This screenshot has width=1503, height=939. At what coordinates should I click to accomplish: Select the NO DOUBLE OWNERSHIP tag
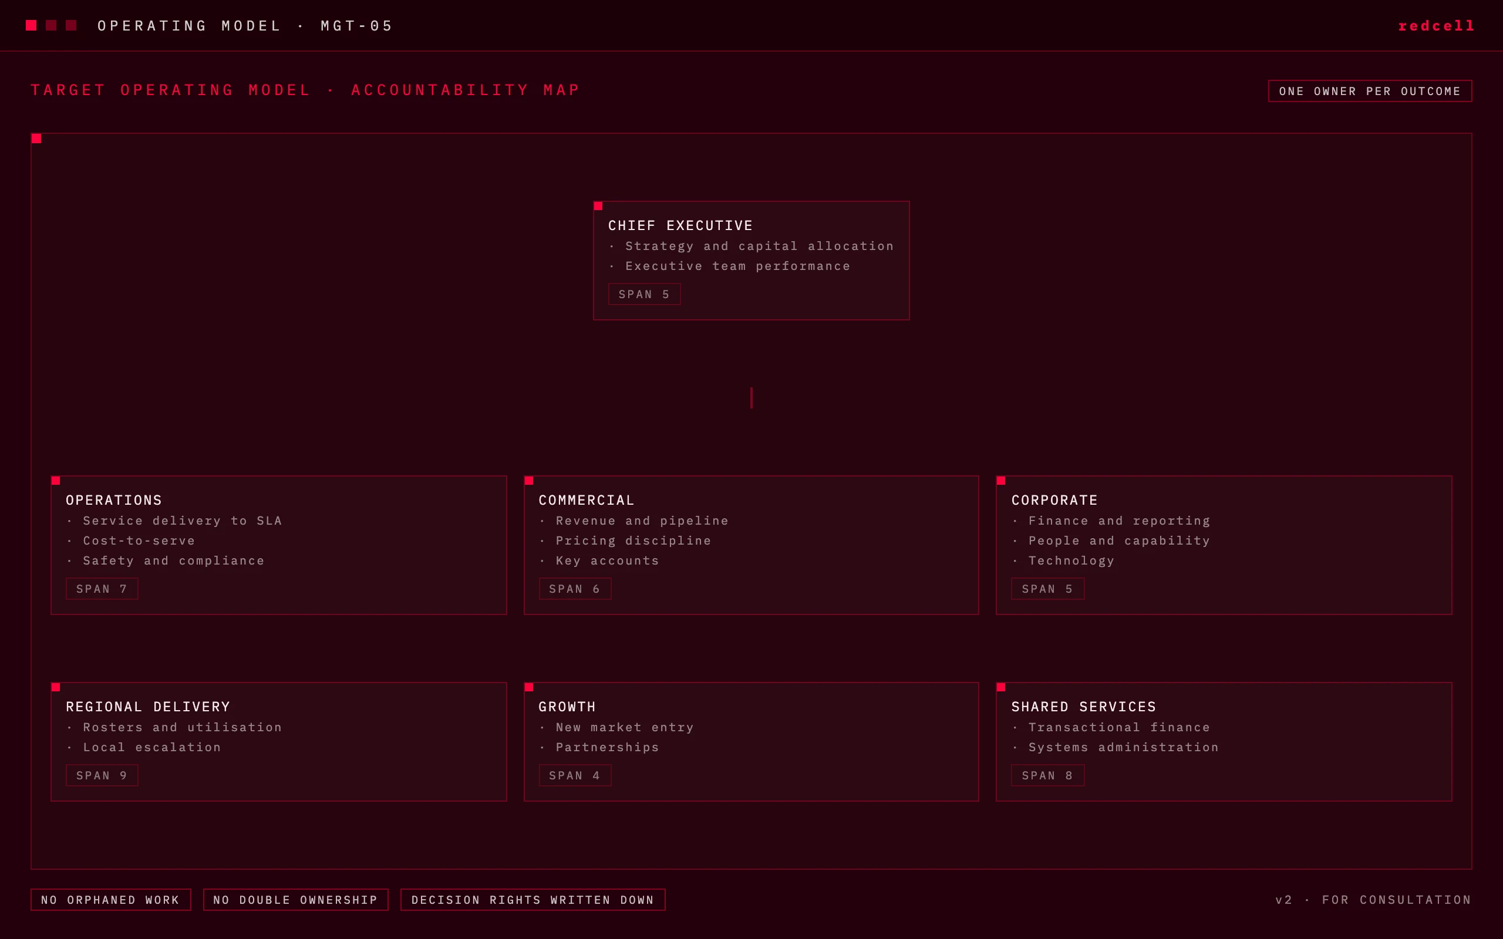(x=296, y=900)
